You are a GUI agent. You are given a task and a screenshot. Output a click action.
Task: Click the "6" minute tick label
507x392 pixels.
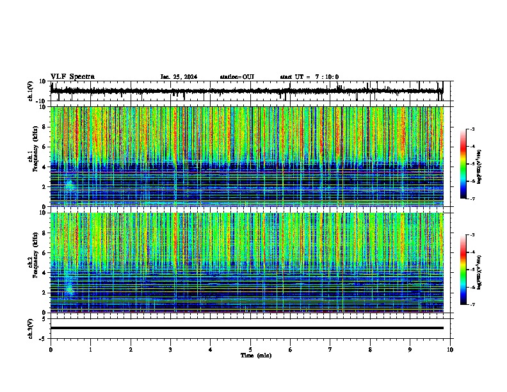(x=291, y=350)
